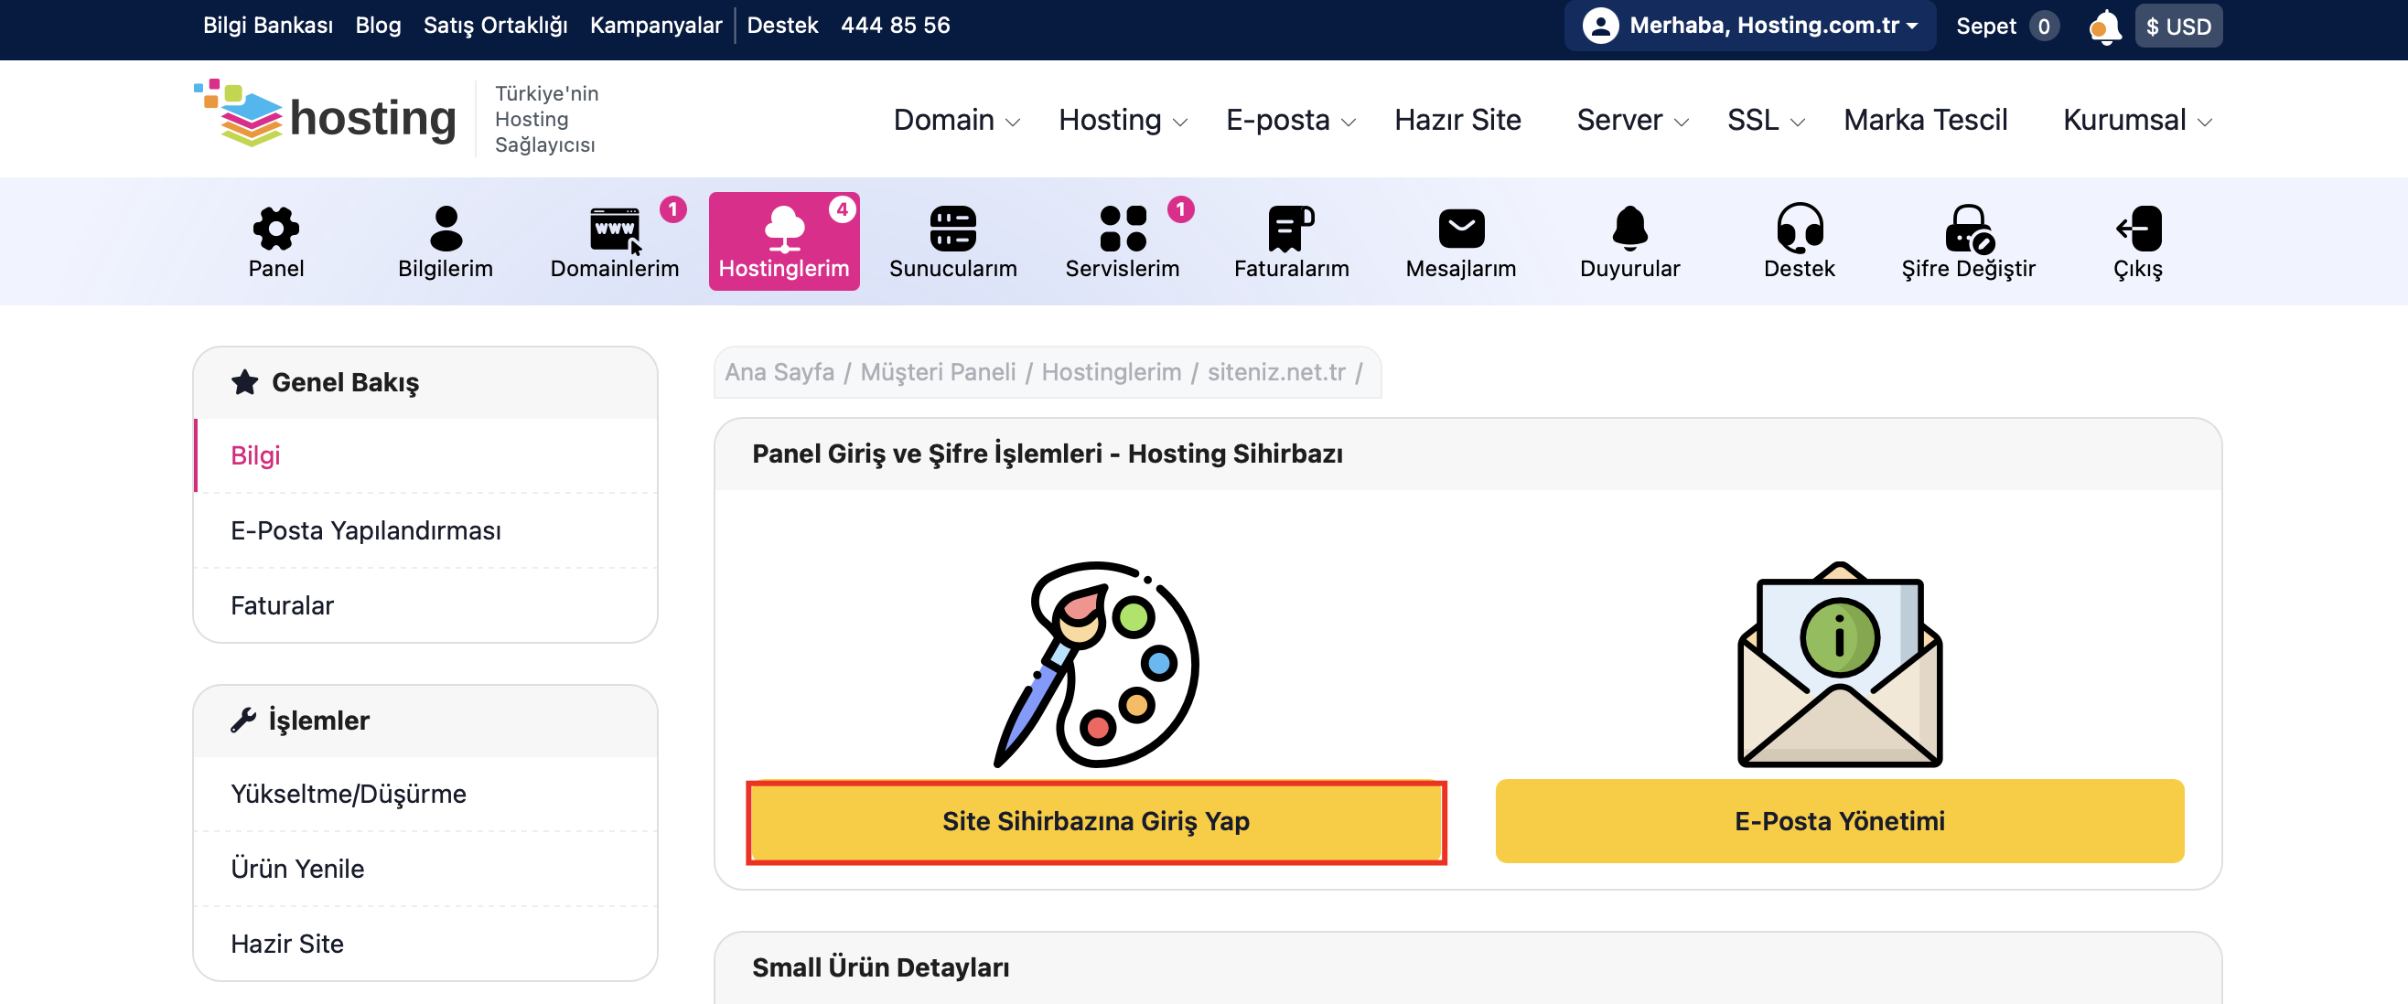This screenshot has width=2408, height=1004.
Task: Select E-Posta Yapılandırması in sidebar
Action: [366, 530]
